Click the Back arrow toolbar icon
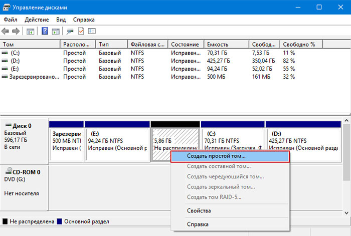The width and height of the screenshot is (351, 236). coord(5,31)
